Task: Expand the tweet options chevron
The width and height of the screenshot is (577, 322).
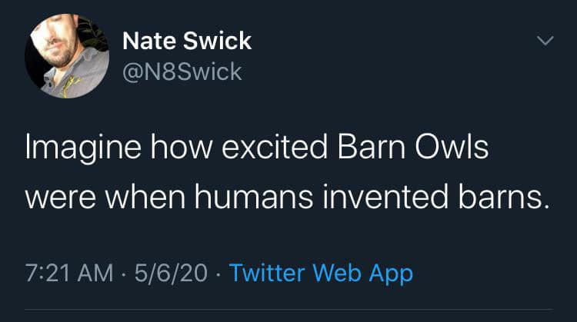Action: [x=545, y=41]
